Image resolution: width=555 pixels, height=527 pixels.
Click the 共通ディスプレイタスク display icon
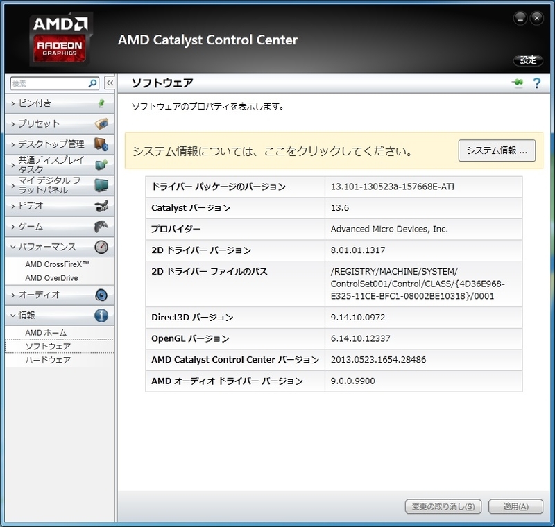pos(101,165)
